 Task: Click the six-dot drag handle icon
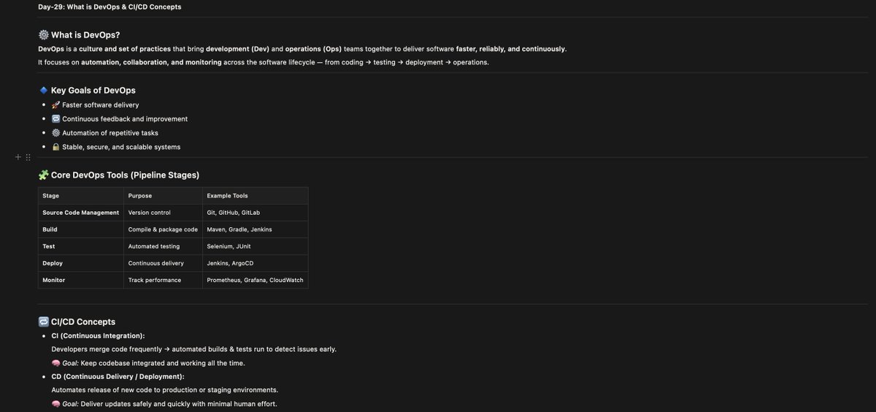tap(28, 157)
